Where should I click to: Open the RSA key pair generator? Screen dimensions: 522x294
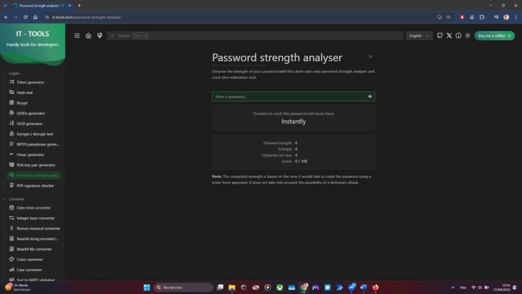coord(36,165)
